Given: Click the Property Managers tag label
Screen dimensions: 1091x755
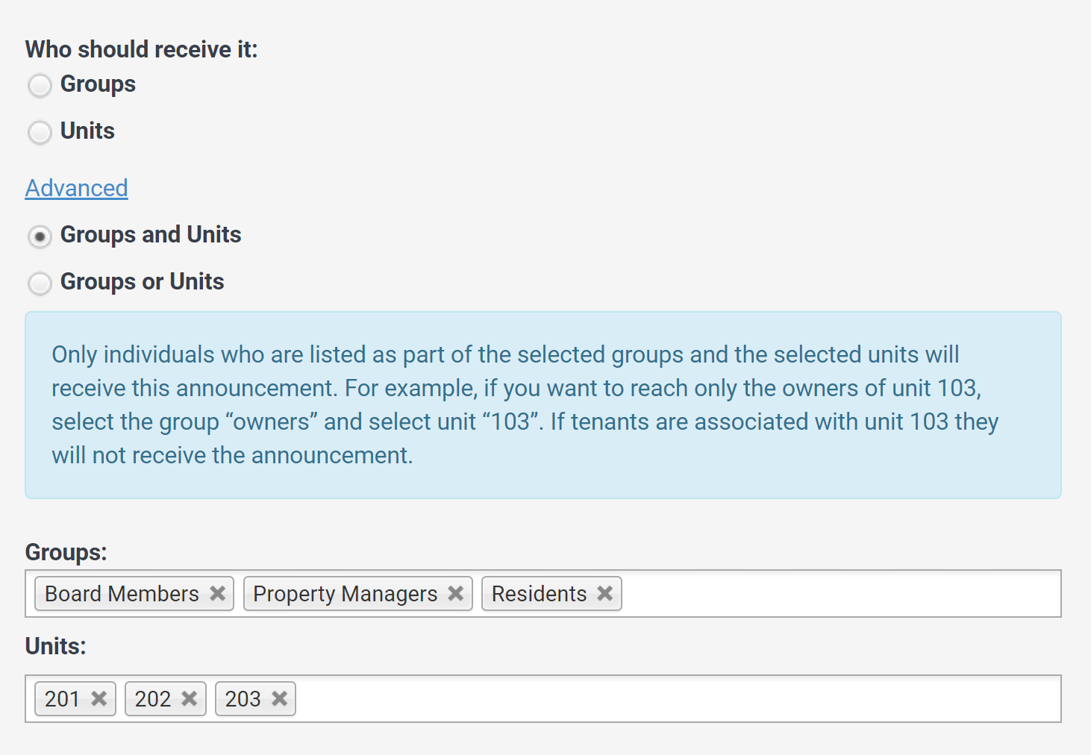Looking at the screenshot, I should pyautogui.click(x=346, y=594).
